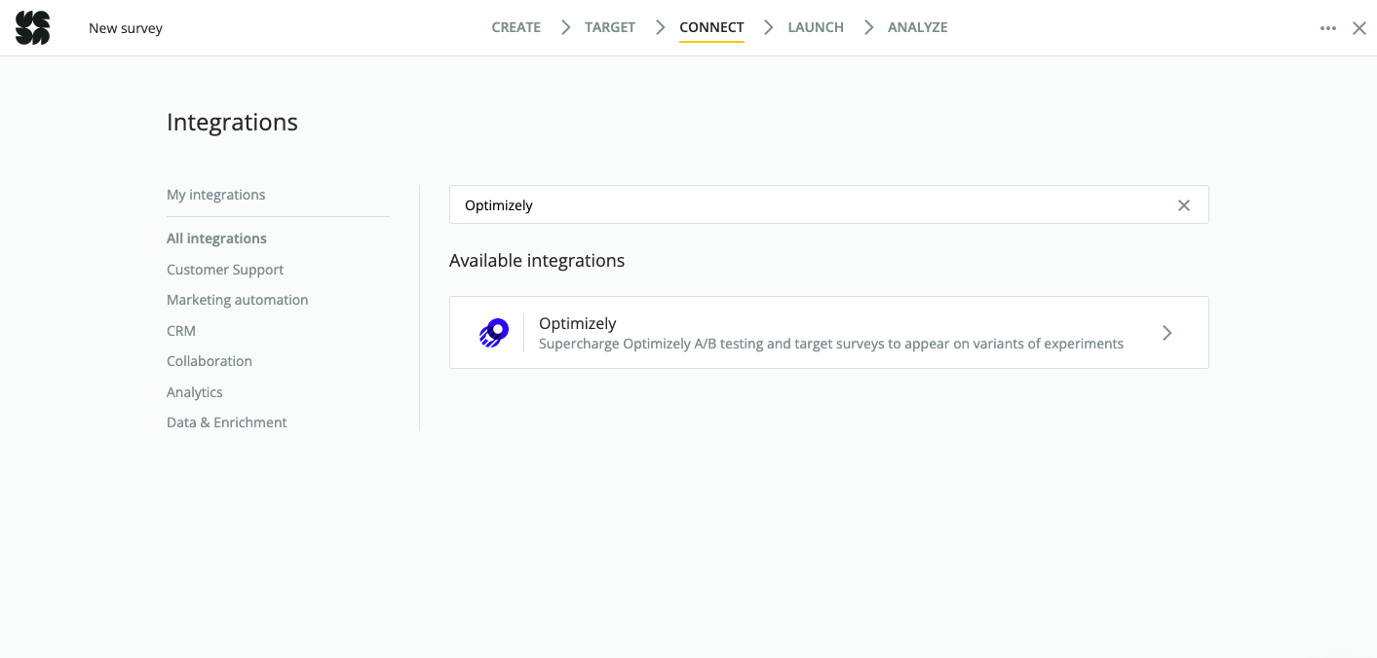Go to the CREATE step

(x=516, y=27)
